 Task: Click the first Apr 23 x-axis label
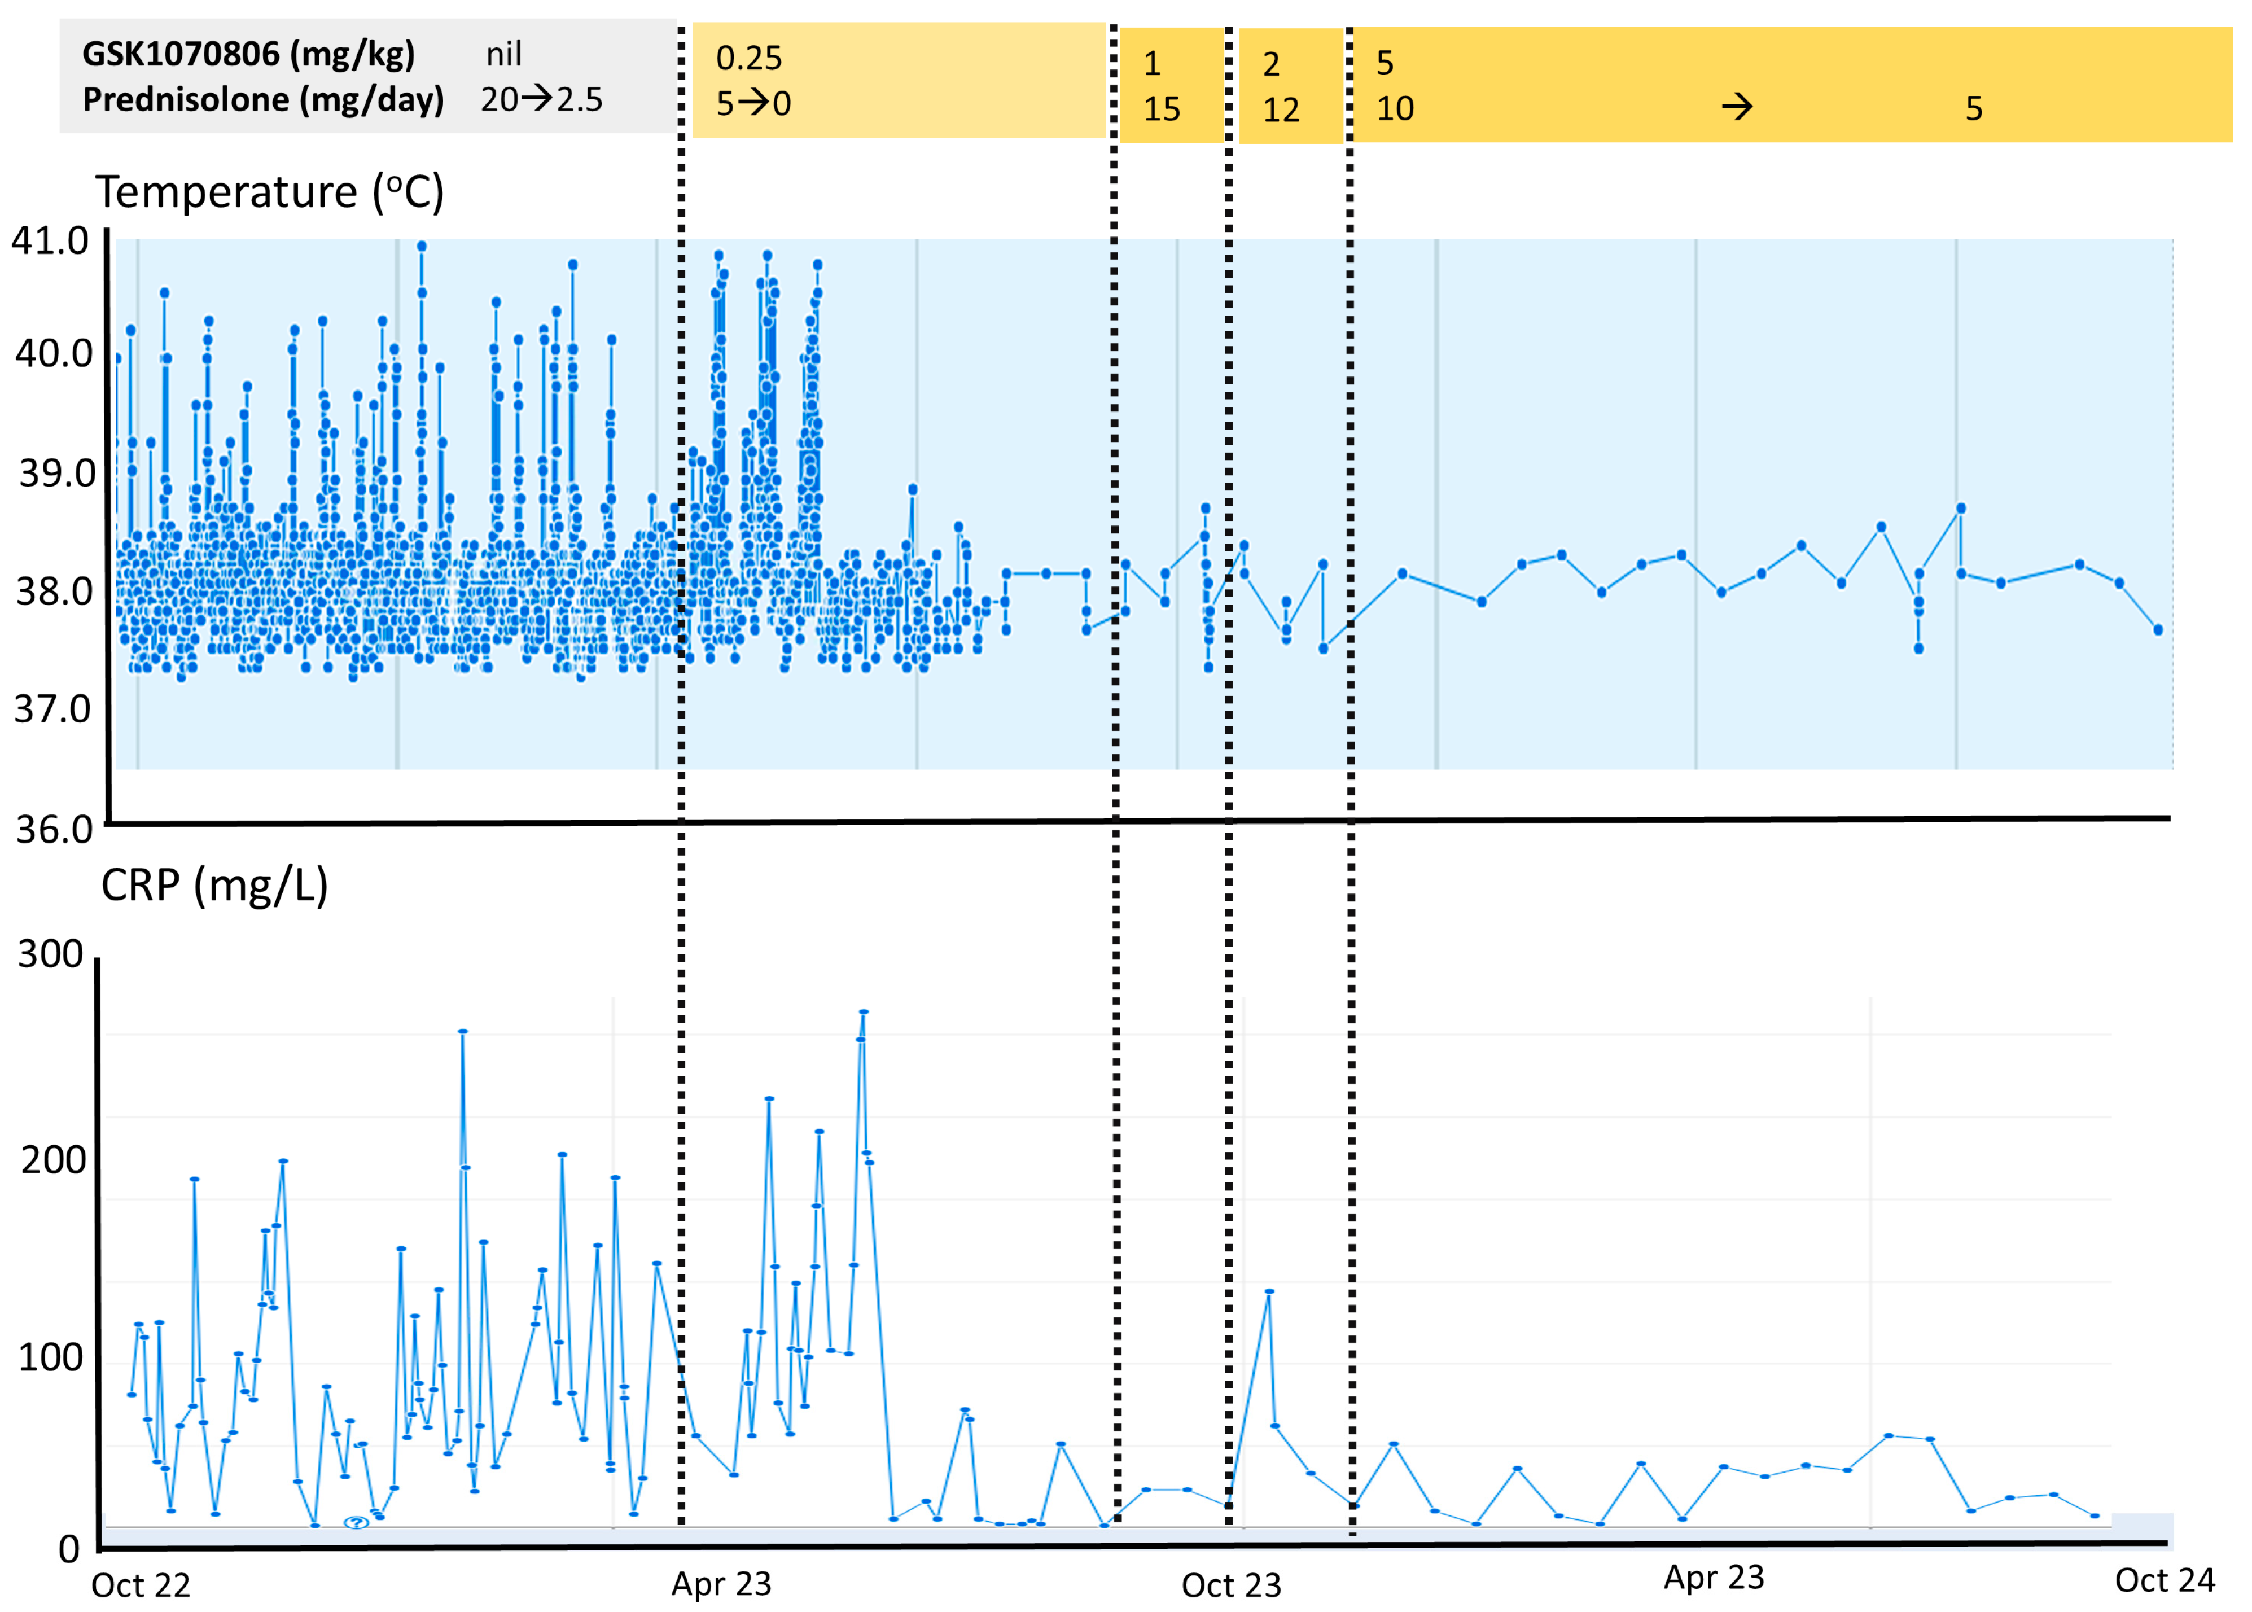click(x=721, y=1582)
